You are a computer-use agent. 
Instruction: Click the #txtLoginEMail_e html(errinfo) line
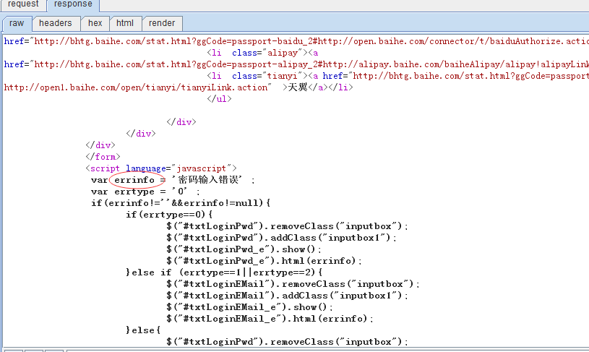click(270, 319)
